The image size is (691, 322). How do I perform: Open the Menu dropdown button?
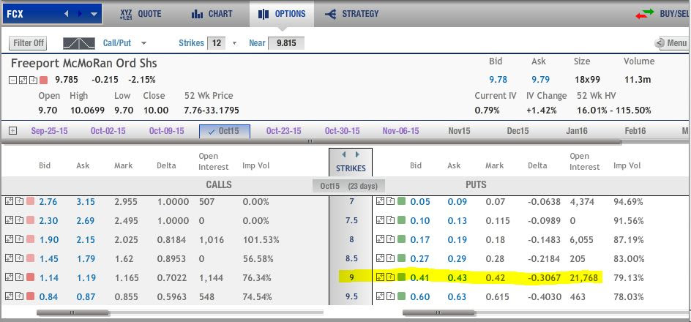671,43
